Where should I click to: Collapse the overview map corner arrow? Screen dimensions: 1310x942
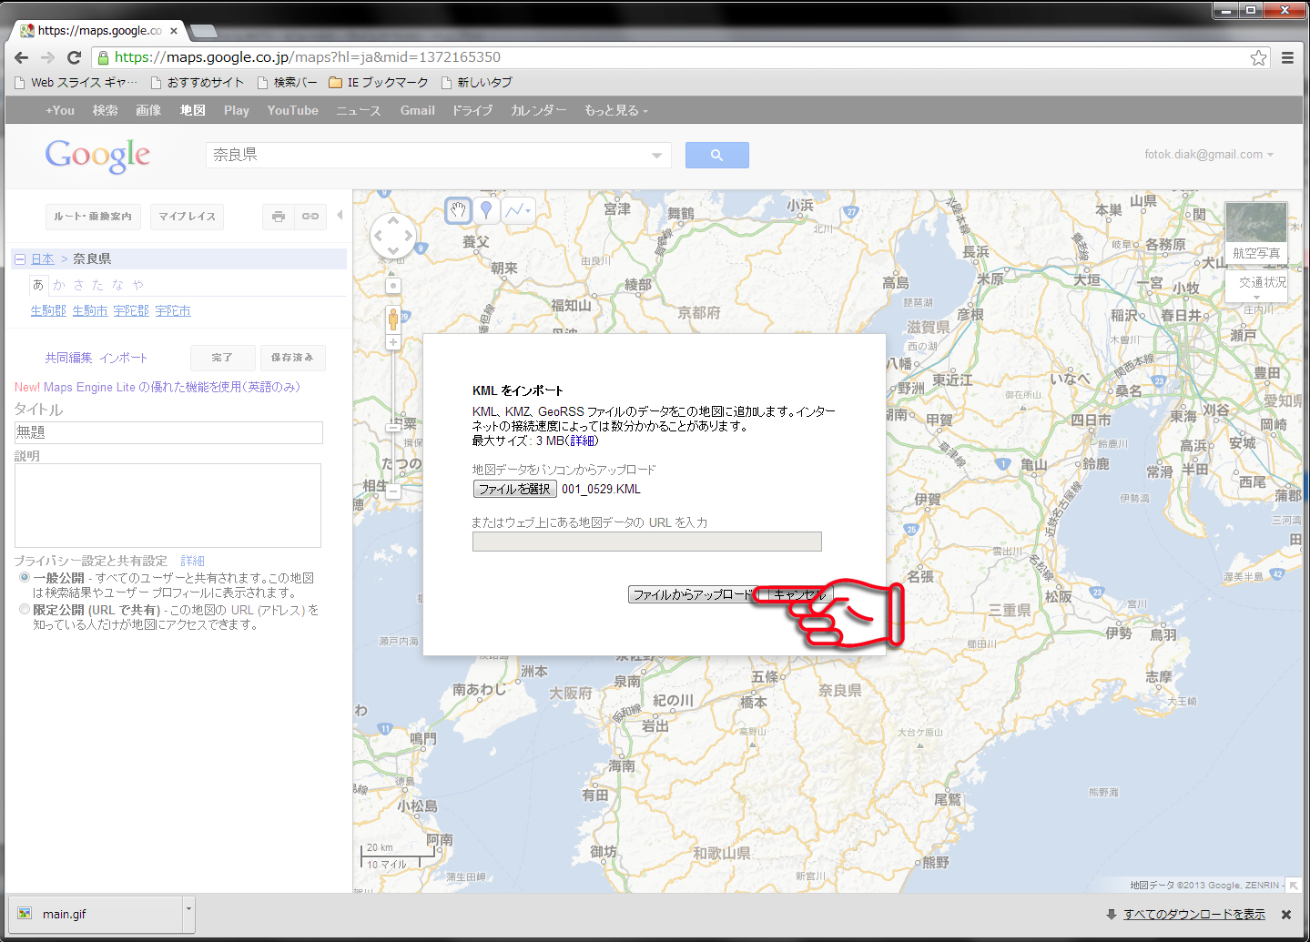pos(1294,885)
